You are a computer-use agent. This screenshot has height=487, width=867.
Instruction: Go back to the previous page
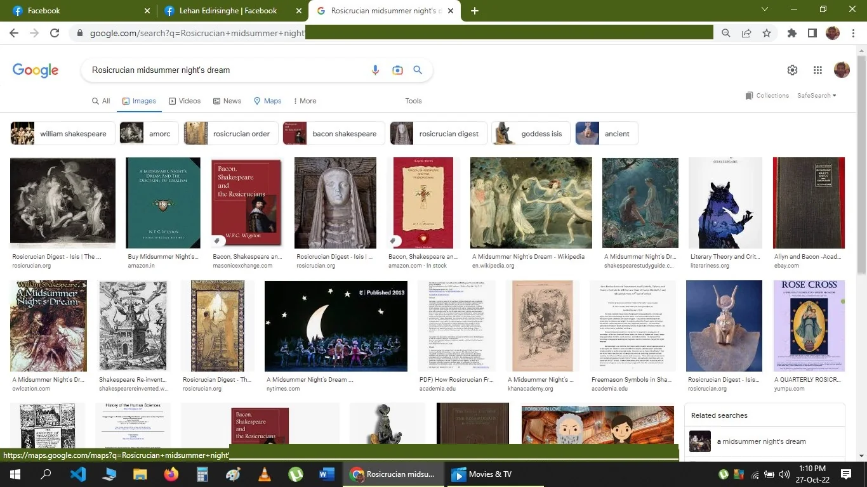click(14, 33)
